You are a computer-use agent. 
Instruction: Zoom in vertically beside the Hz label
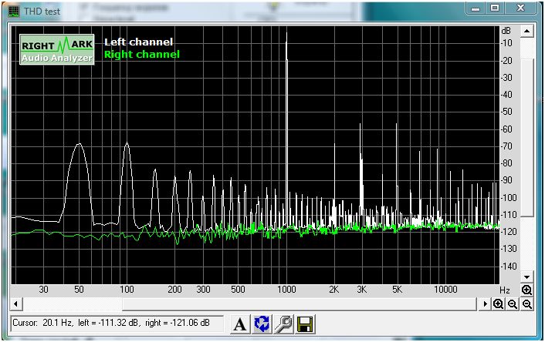point(527,290)
